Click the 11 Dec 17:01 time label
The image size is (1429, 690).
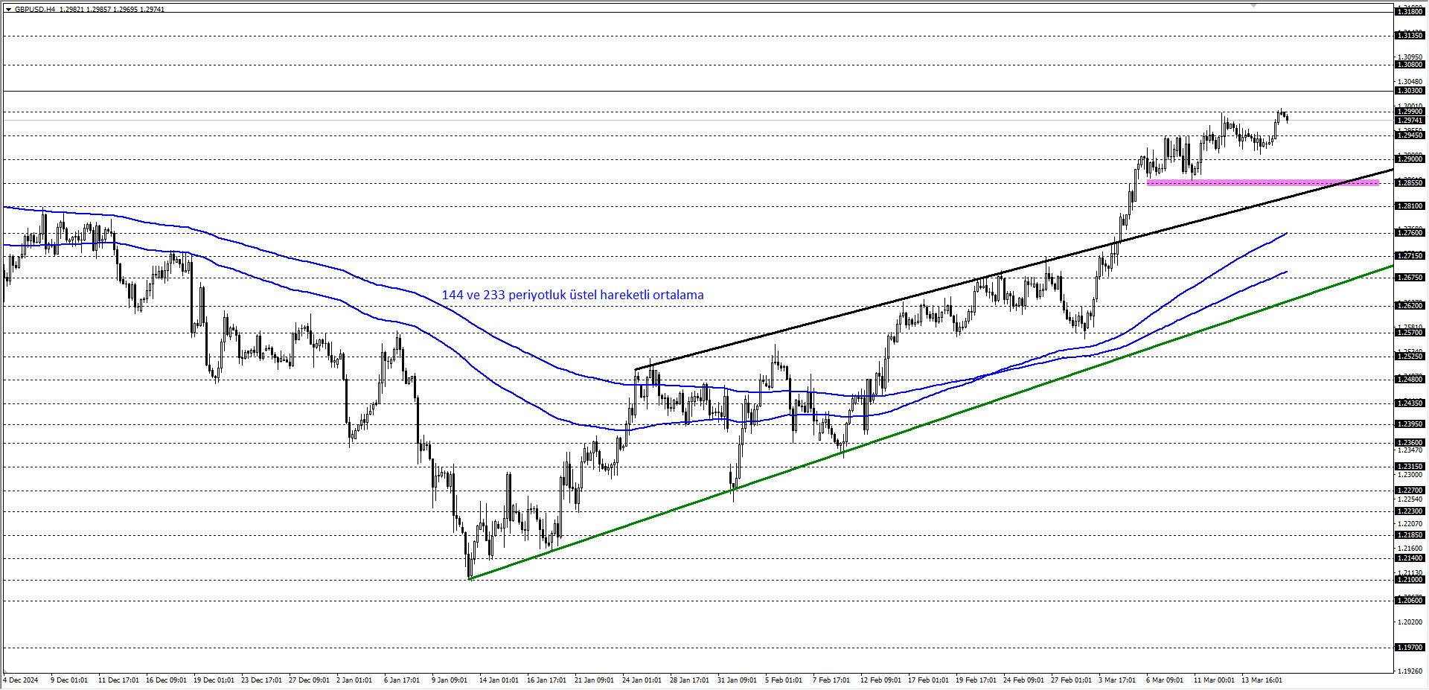118,680
